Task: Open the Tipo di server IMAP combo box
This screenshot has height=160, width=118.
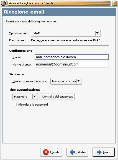Action: [x=66, y=33]
